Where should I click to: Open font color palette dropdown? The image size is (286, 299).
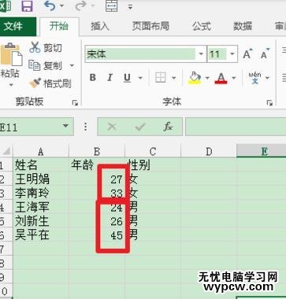click(234, 78)
